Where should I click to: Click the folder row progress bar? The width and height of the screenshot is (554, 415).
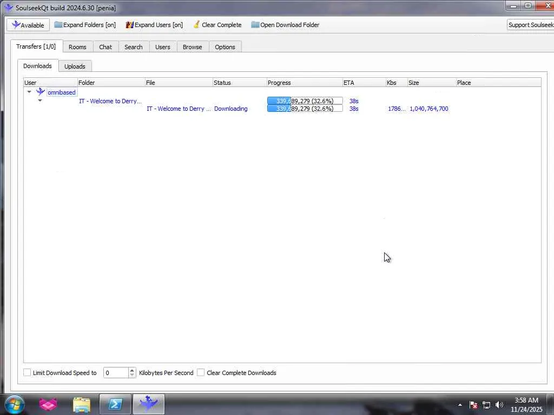coord(305,101)
